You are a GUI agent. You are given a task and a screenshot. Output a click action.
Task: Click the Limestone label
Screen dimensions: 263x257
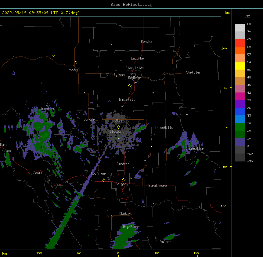47,109
